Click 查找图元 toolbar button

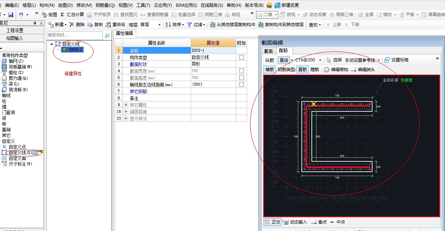tap(126, 15)
